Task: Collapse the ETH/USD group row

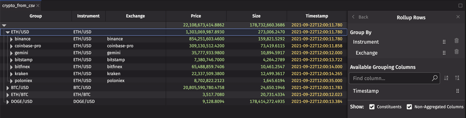Action: pos(8,32)
